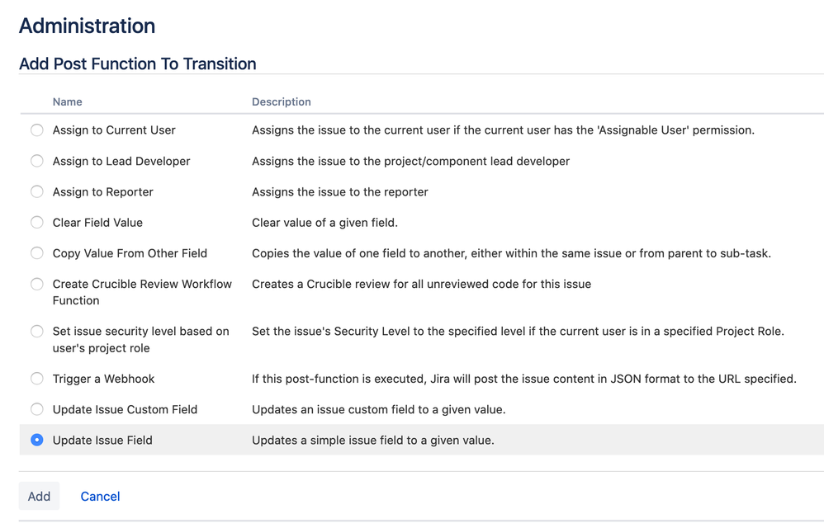Click the Trigger a Webhook description text
The image size is (824, 528).
[523, 378]
